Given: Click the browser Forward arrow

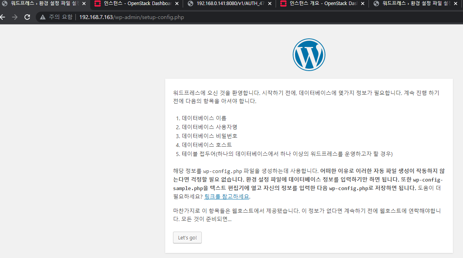Looking at the screenshot, I should coord(14,17).
